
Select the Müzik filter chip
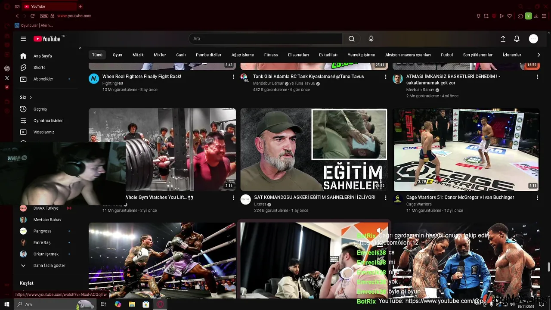tap(138, 55)
